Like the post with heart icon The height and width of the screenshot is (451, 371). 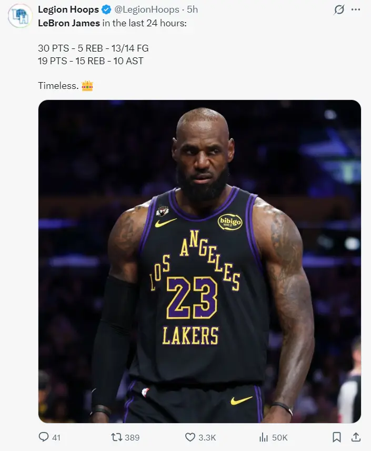coord(190,437)
